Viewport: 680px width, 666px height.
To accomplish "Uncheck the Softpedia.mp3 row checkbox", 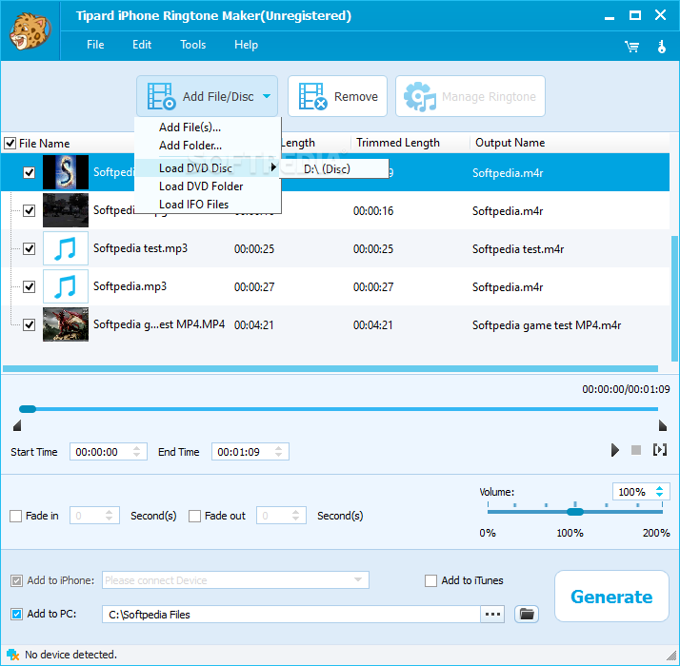I will point(30,286).
